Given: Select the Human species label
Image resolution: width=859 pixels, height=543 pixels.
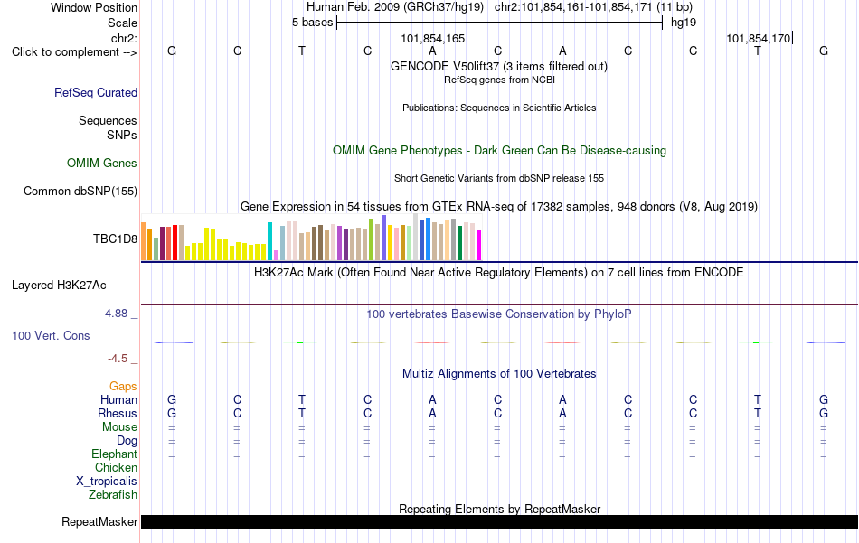Looking at the screenshot, I should click(118, 399).
